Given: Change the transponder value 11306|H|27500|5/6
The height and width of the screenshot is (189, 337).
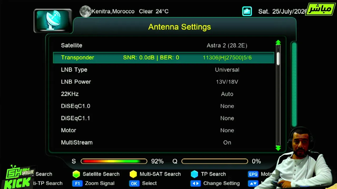Looking at the screenshot, I should 227,57.
